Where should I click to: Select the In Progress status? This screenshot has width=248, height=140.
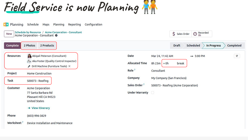[x=213, y=46]
